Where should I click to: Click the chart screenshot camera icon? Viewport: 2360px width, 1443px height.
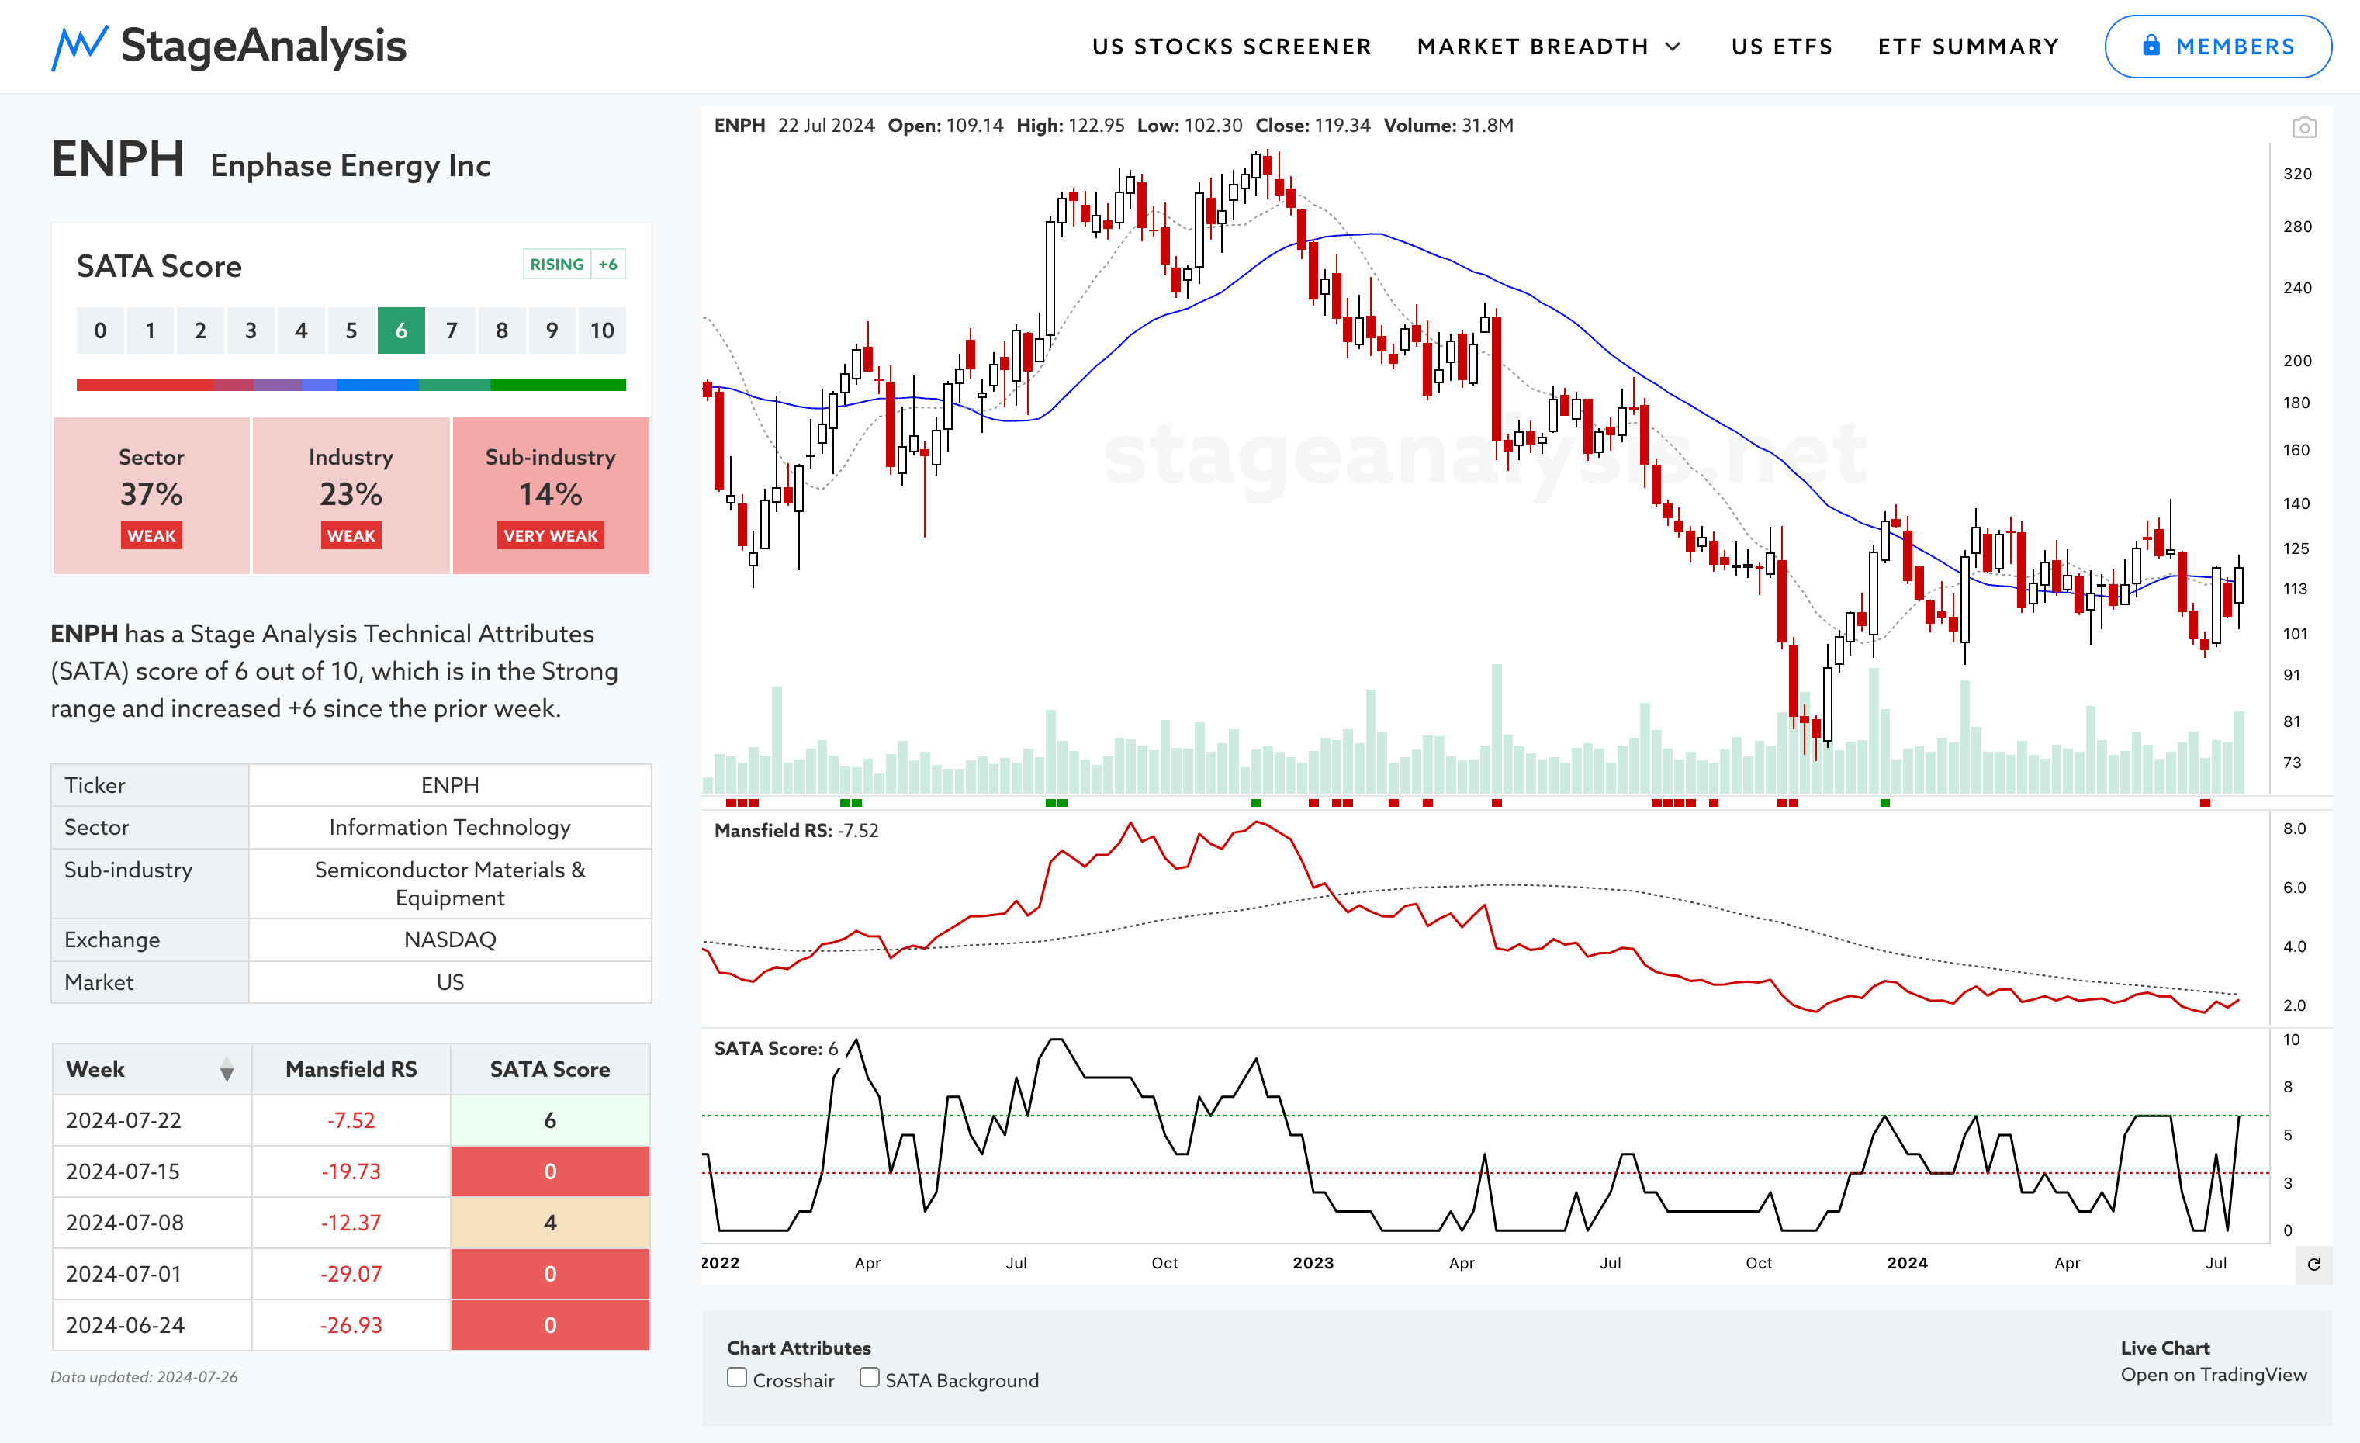pos(2303,127)
